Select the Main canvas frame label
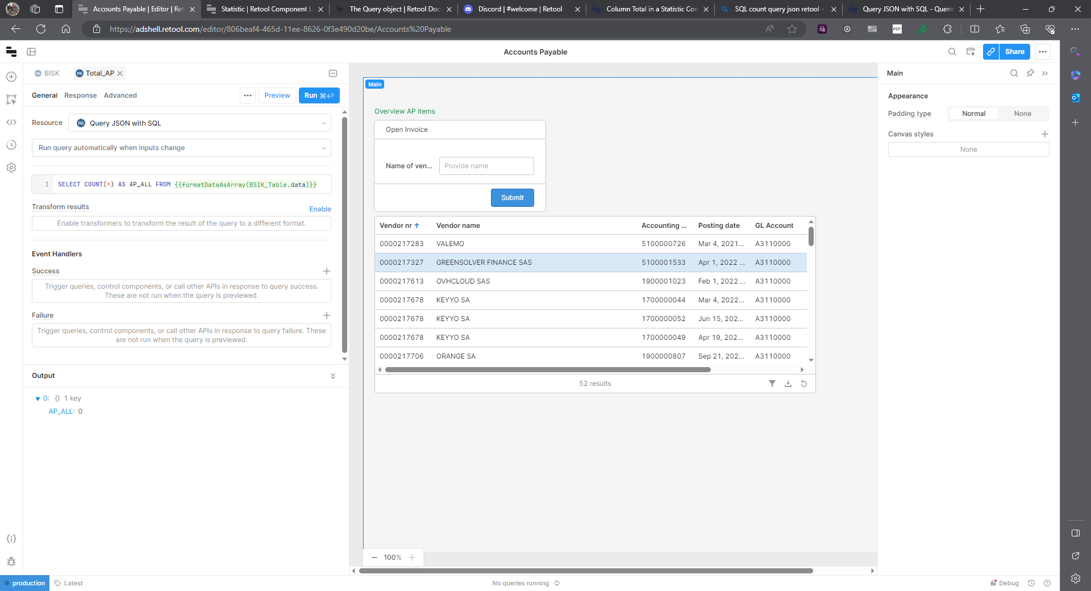This screenshot has height=591, width=1091. click(374, 84)
